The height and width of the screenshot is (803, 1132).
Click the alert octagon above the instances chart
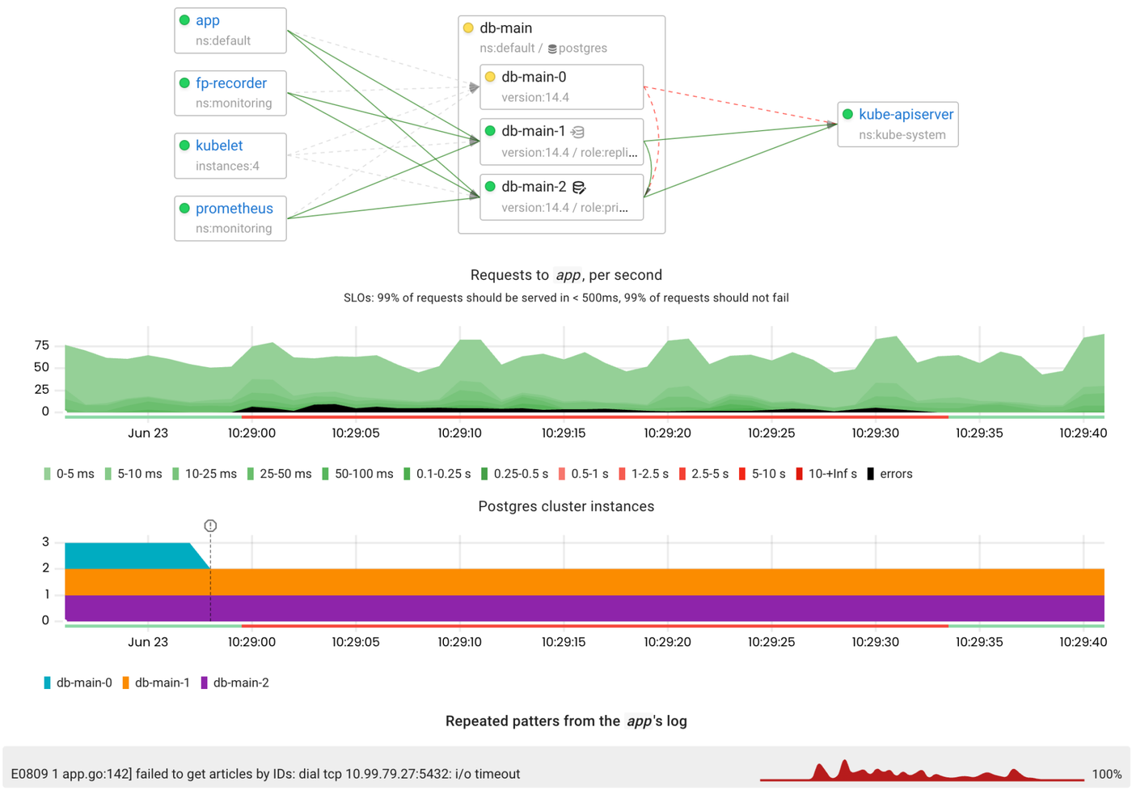[210, 526]
